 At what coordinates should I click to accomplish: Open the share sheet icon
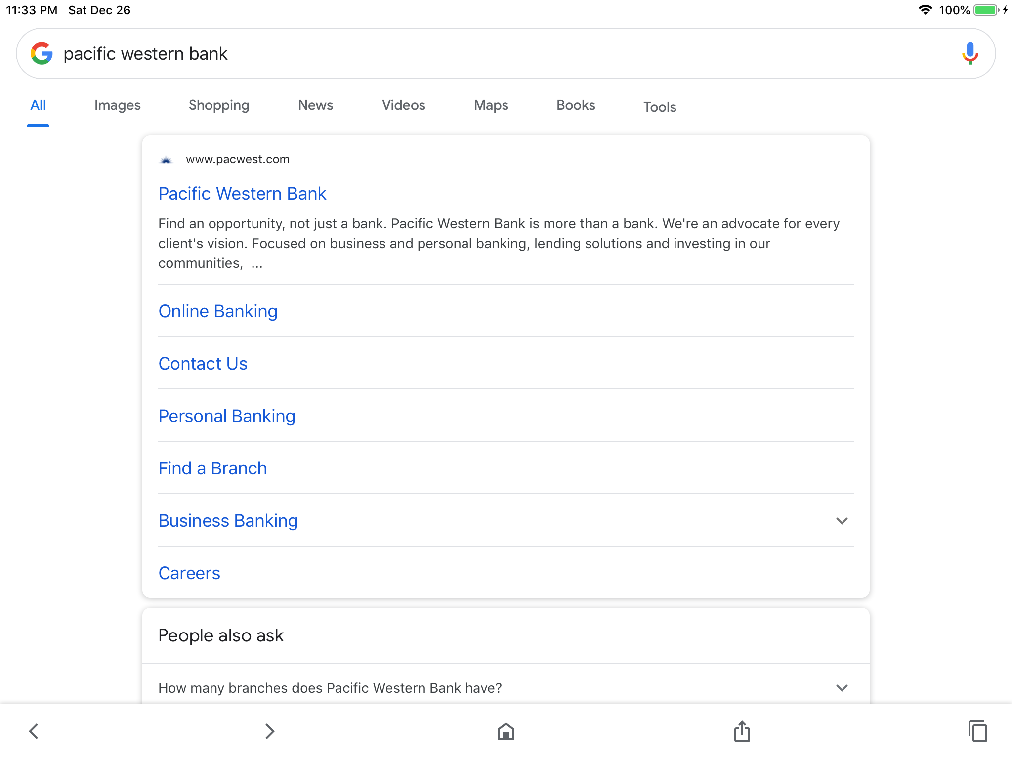(742, 731)
